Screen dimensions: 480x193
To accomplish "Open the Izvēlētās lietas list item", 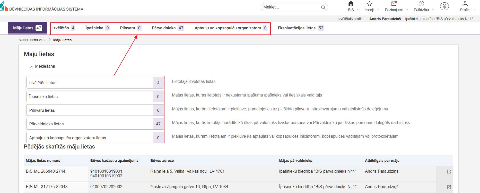I will click(x=90, y=83).
